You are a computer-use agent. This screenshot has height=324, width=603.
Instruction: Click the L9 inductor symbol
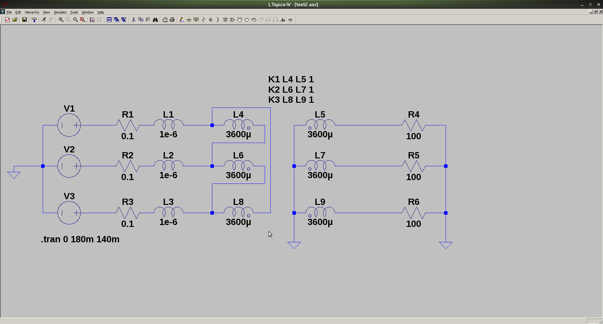click(x=320, y=212)
